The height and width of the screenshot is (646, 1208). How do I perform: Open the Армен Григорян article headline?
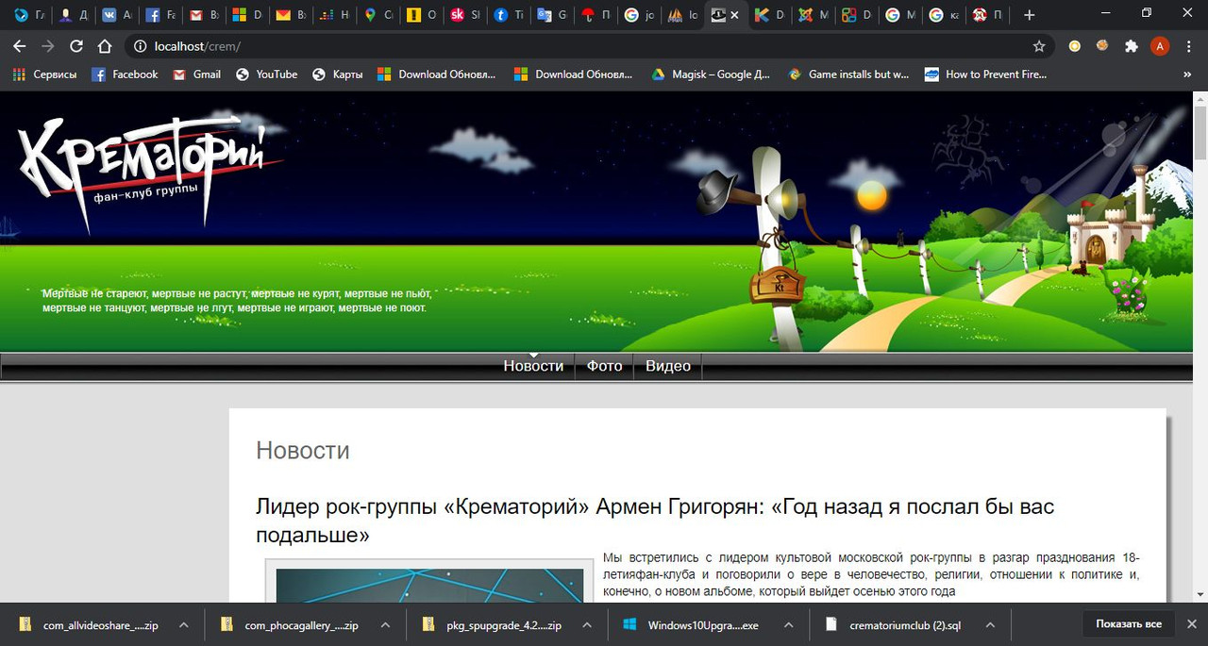pyautogui.click(x=655, y=520)
